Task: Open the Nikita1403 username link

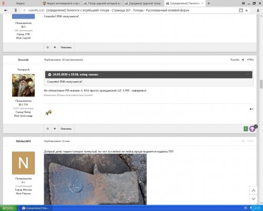Action: [23, 141]
